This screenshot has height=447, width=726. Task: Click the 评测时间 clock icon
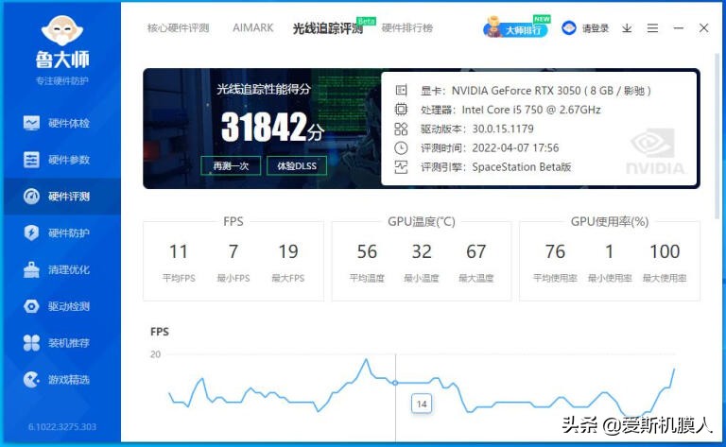point(401,148)
